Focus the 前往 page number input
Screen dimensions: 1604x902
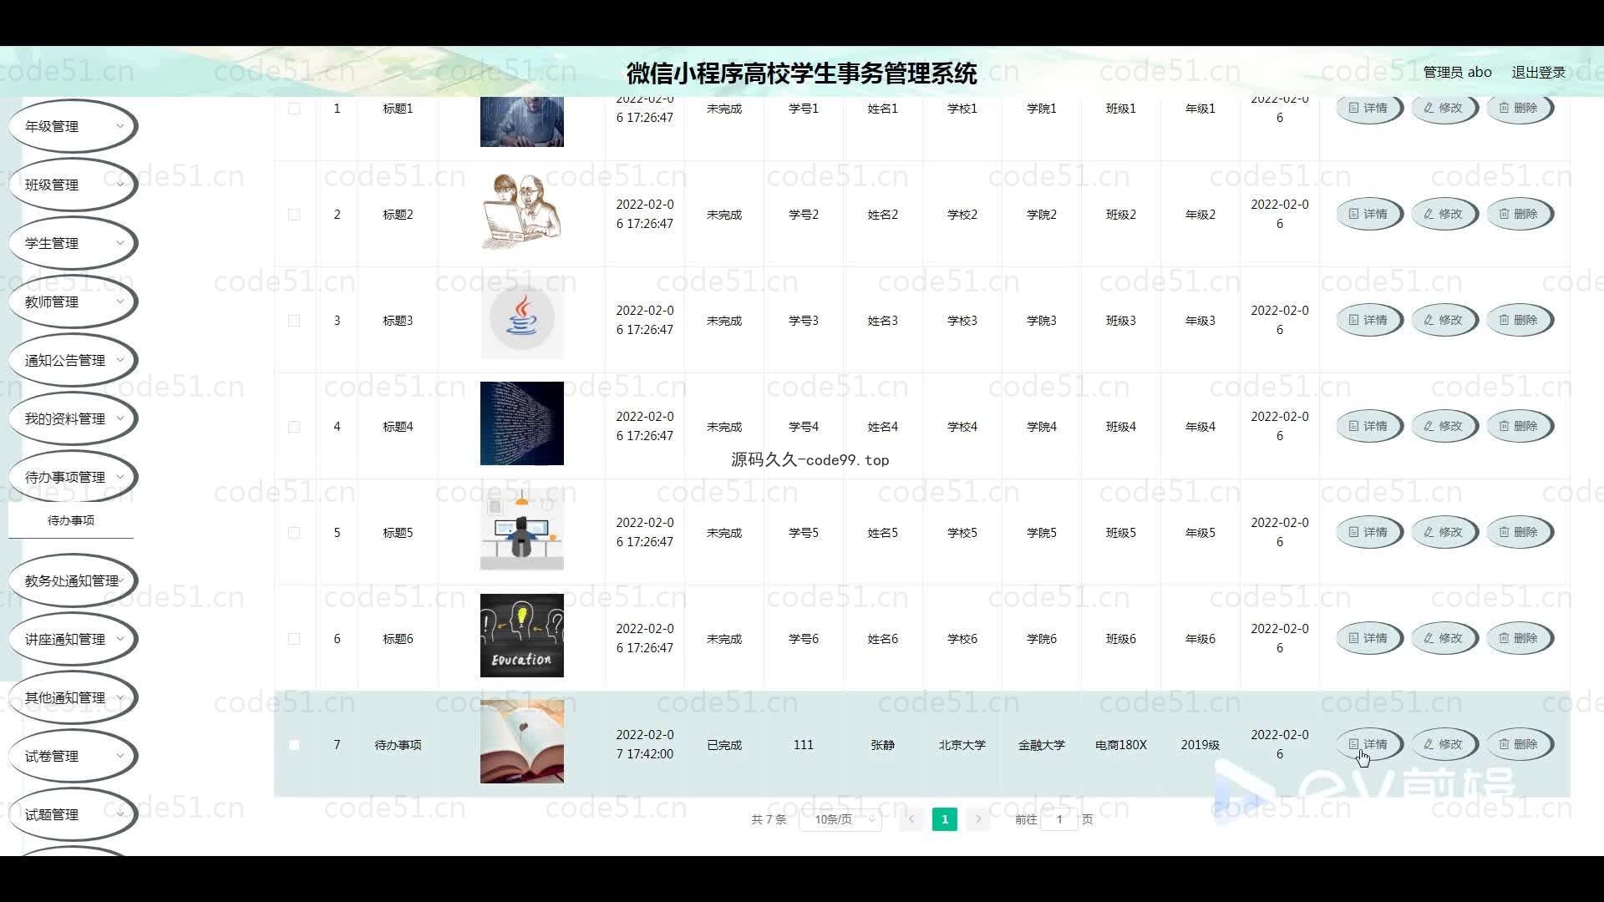tap(1059, 819)
